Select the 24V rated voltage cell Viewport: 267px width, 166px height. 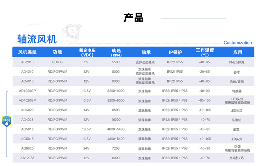coord(86,148)
